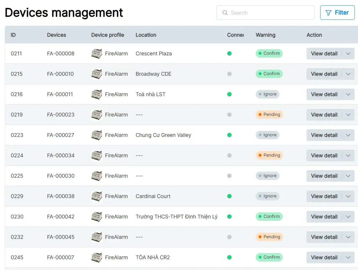This screenshot has width=358, height=270.
Task: Open the action dropdown arrow for ID 0215
Action: click(348, 74)
